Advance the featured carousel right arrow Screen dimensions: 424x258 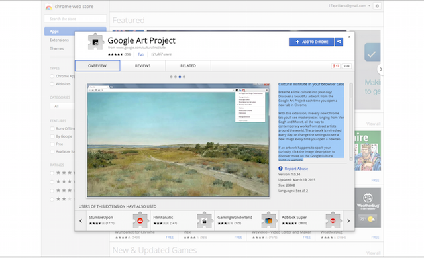tap(380, 69)
